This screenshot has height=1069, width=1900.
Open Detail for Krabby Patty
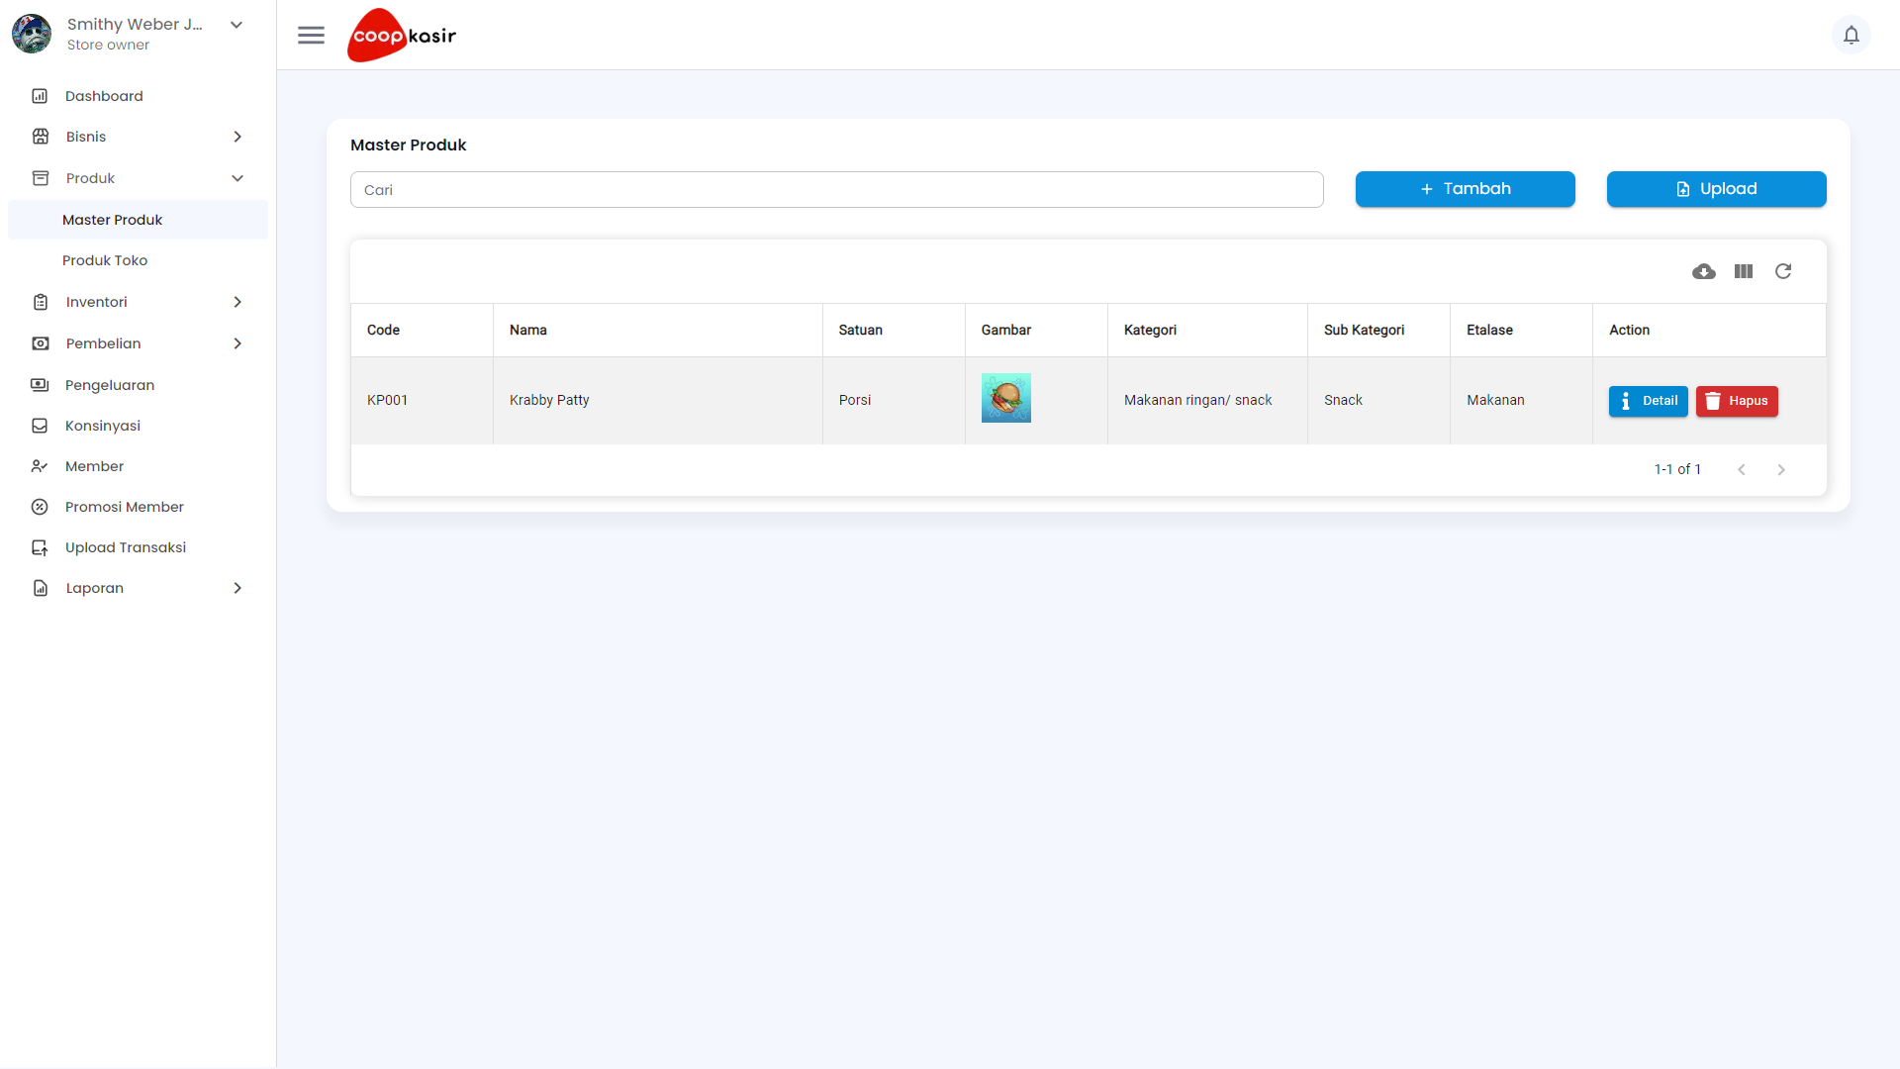click(x=1649, y=401)
